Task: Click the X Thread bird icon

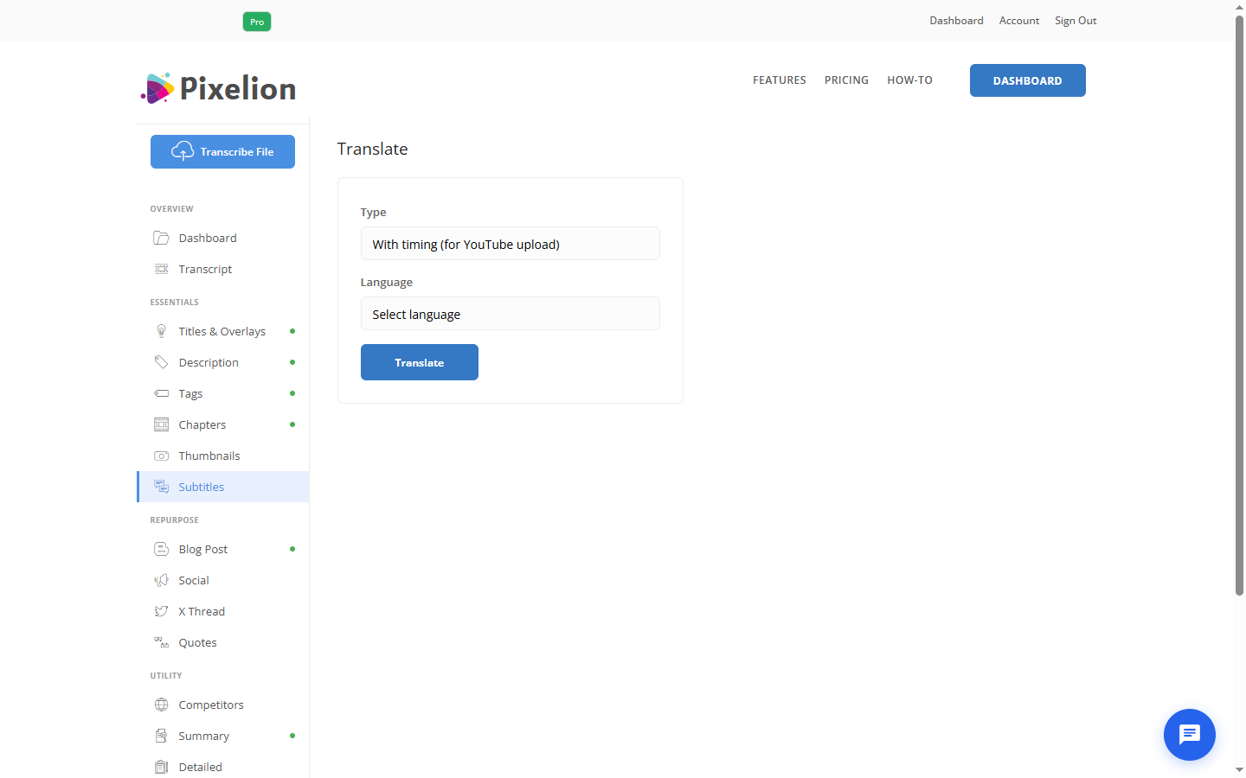Action: 161,611
